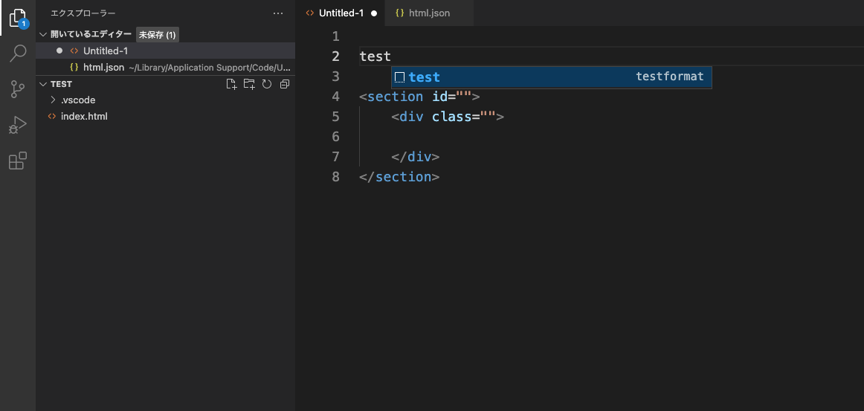Click HTML file icon beside index.html
This screenshot has width=864, height=411.
tap(52, 116)
